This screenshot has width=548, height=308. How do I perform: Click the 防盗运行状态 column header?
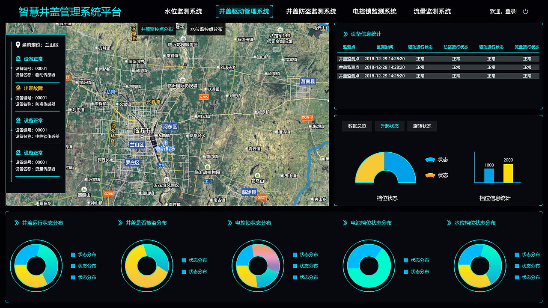[x=456, y=47]
